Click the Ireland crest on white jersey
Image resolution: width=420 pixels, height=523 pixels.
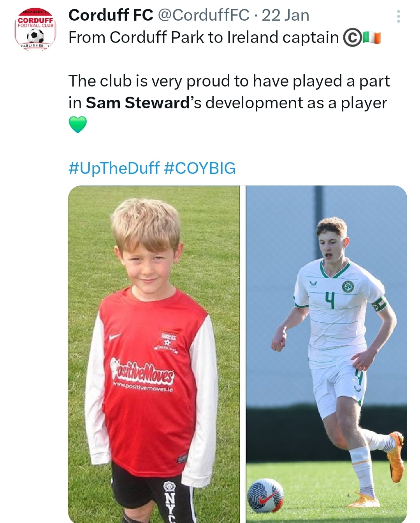pyautogui.click(x=348, y=286)
